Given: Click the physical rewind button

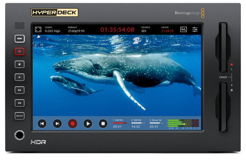Looking at the screenshot, I should [x=19, y=103].
